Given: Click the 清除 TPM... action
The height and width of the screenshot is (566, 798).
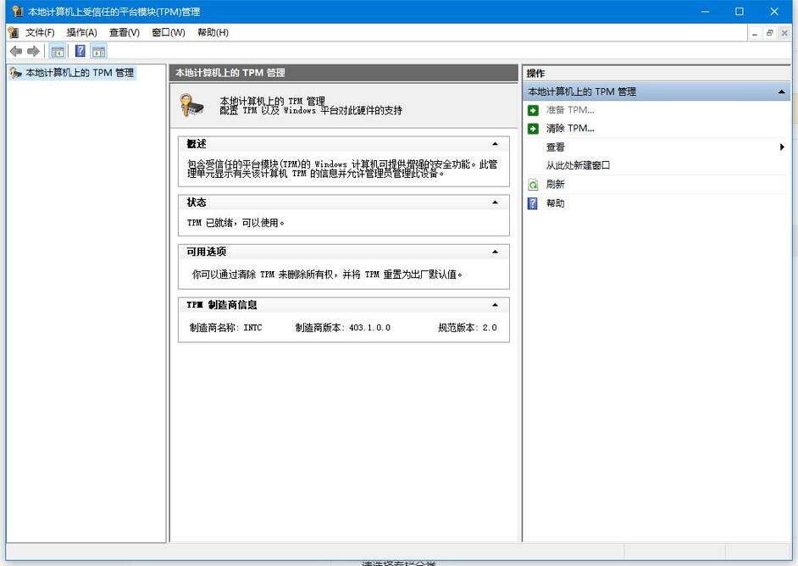Looking at the screenshot, I should (x=570, y=128).
